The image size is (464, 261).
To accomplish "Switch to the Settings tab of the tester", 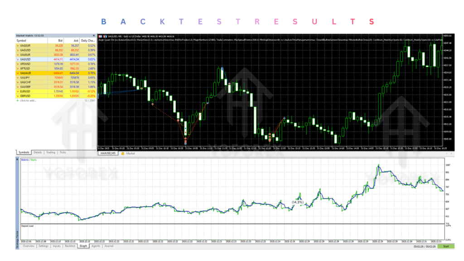I will click(43, 246).
